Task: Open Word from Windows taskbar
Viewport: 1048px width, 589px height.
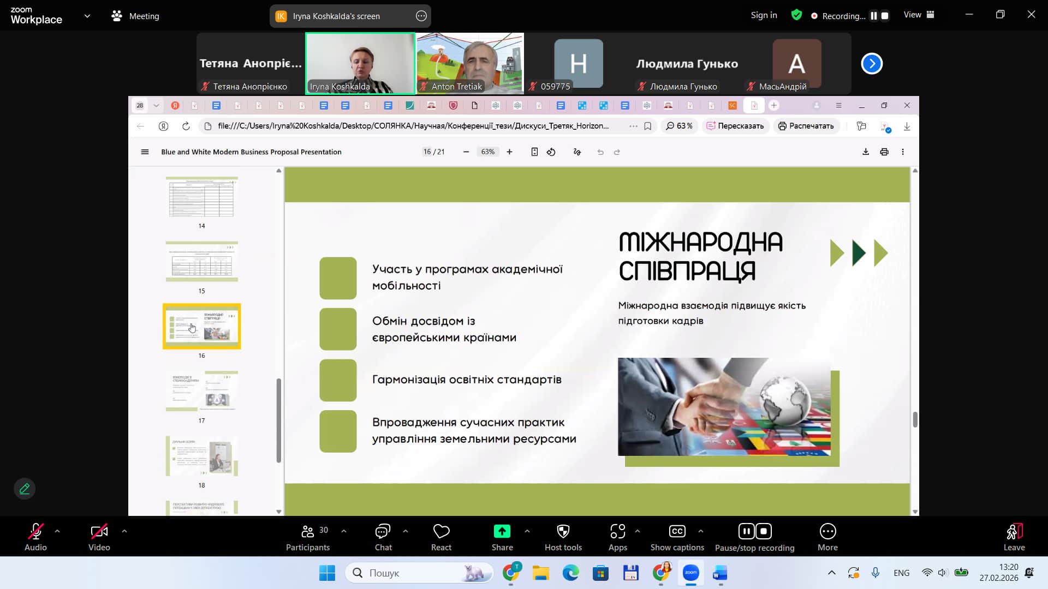Action: coord(720,573)
